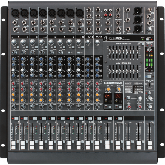165x165 pixels.
Task: Click the BNC lamp connector
Action: click(x=149, y=9)
